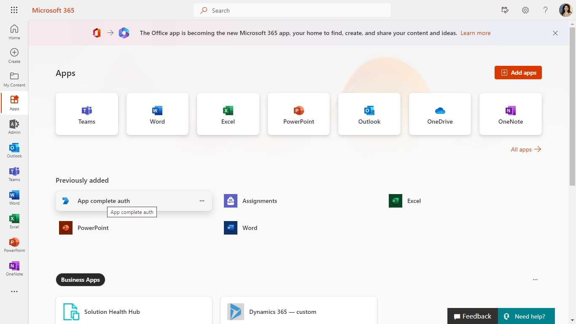Image resolution: width=576 pixels, height=324 pixels.
Task: Open App complete auth entry
Action: coord(134,201)
